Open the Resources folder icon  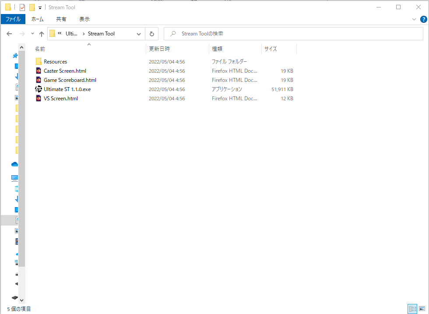(x=39, y=62)
